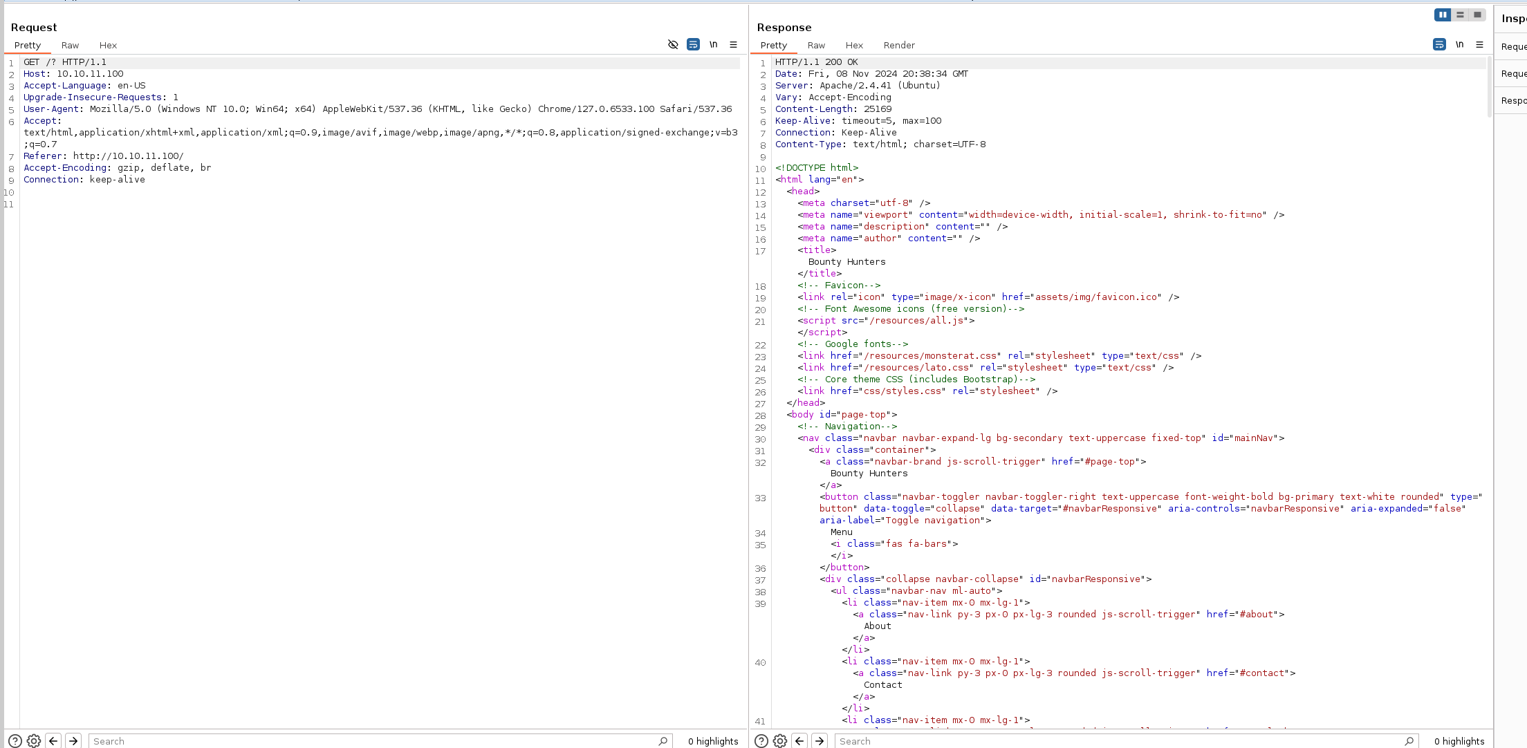Select the combined tabbed layout icon

[x=1477, y=15]
